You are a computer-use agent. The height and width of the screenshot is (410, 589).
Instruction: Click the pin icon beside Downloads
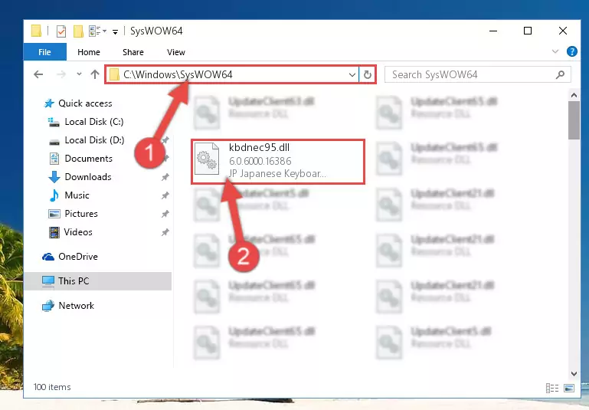[x=165, y=177]
